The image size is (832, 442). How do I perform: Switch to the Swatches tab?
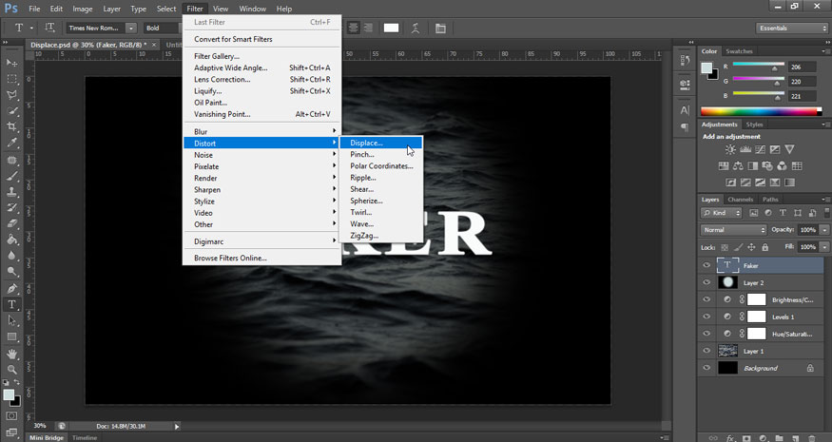(x=739, y=51)
